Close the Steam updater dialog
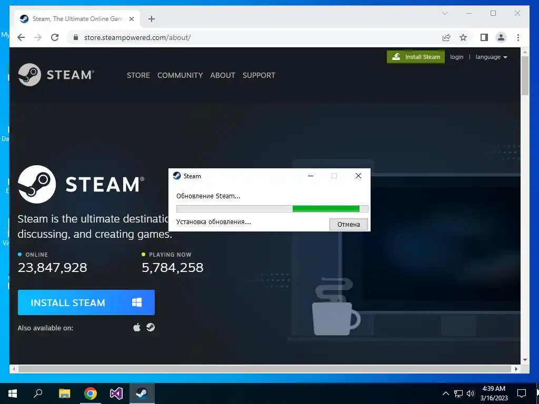The width and height of the screenshot is (539, 404). coord(358,176)
